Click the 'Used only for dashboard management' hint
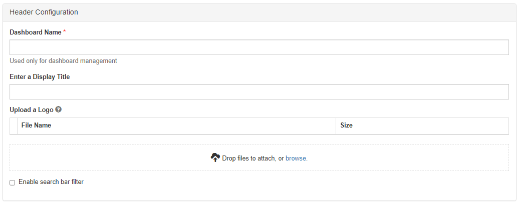Image resolution: width=519 pixels, height=204 pixels. [x=63, y=61]
